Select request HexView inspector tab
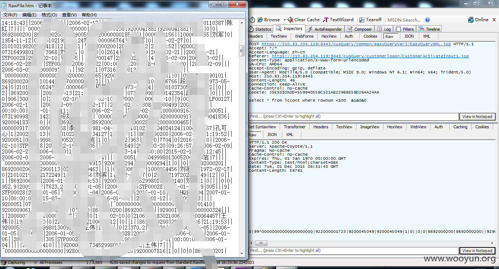This screenshot has height=269, width=499. [x=329, y=36]
